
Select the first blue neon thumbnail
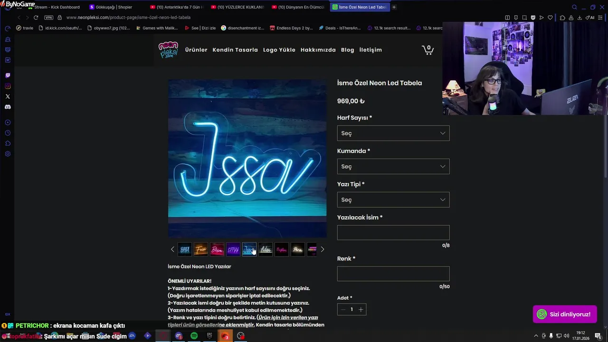pyautogui.click(x=185, y=249)
